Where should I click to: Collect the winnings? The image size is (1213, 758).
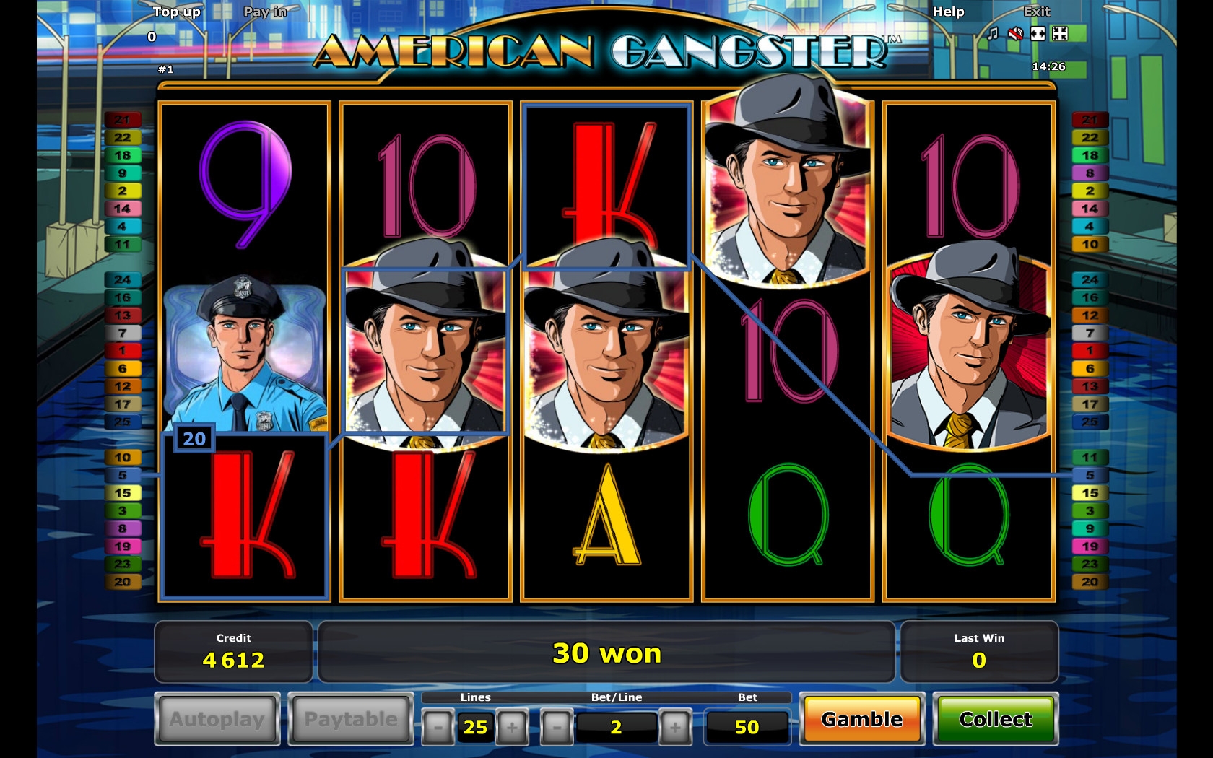[x=996, y=719]
